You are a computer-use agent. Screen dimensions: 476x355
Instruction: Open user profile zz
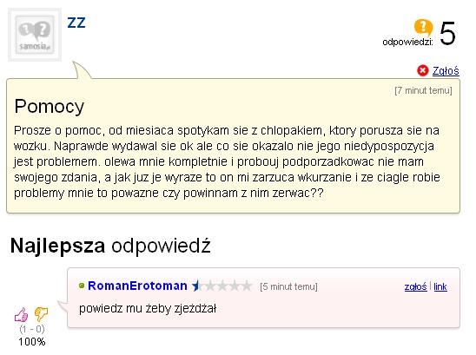[x=76, y=23]
